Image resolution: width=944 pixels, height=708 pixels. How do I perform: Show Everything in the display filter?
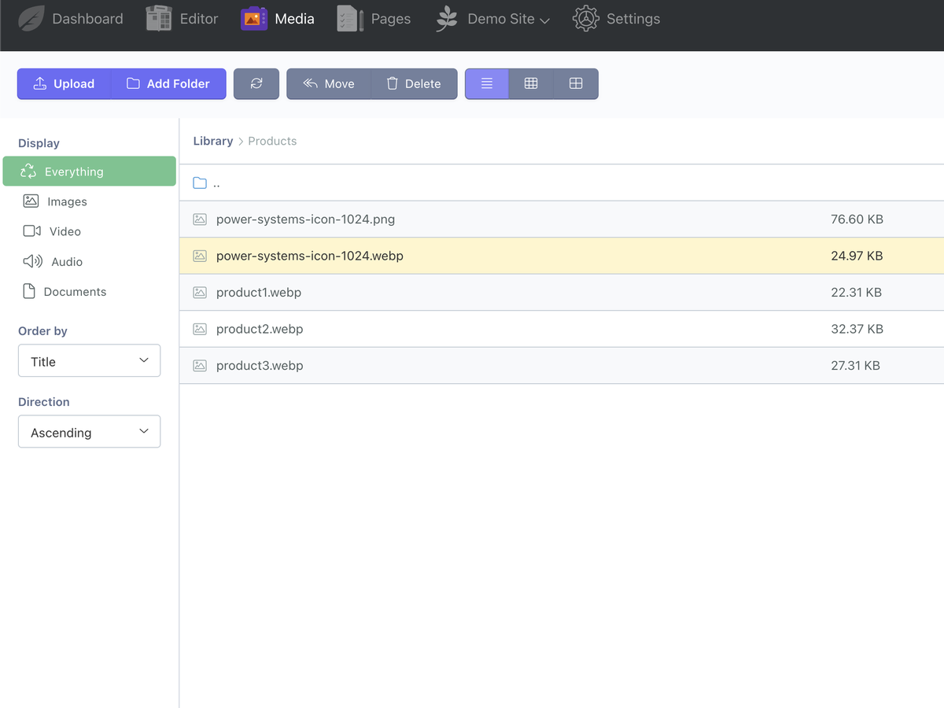90,171
